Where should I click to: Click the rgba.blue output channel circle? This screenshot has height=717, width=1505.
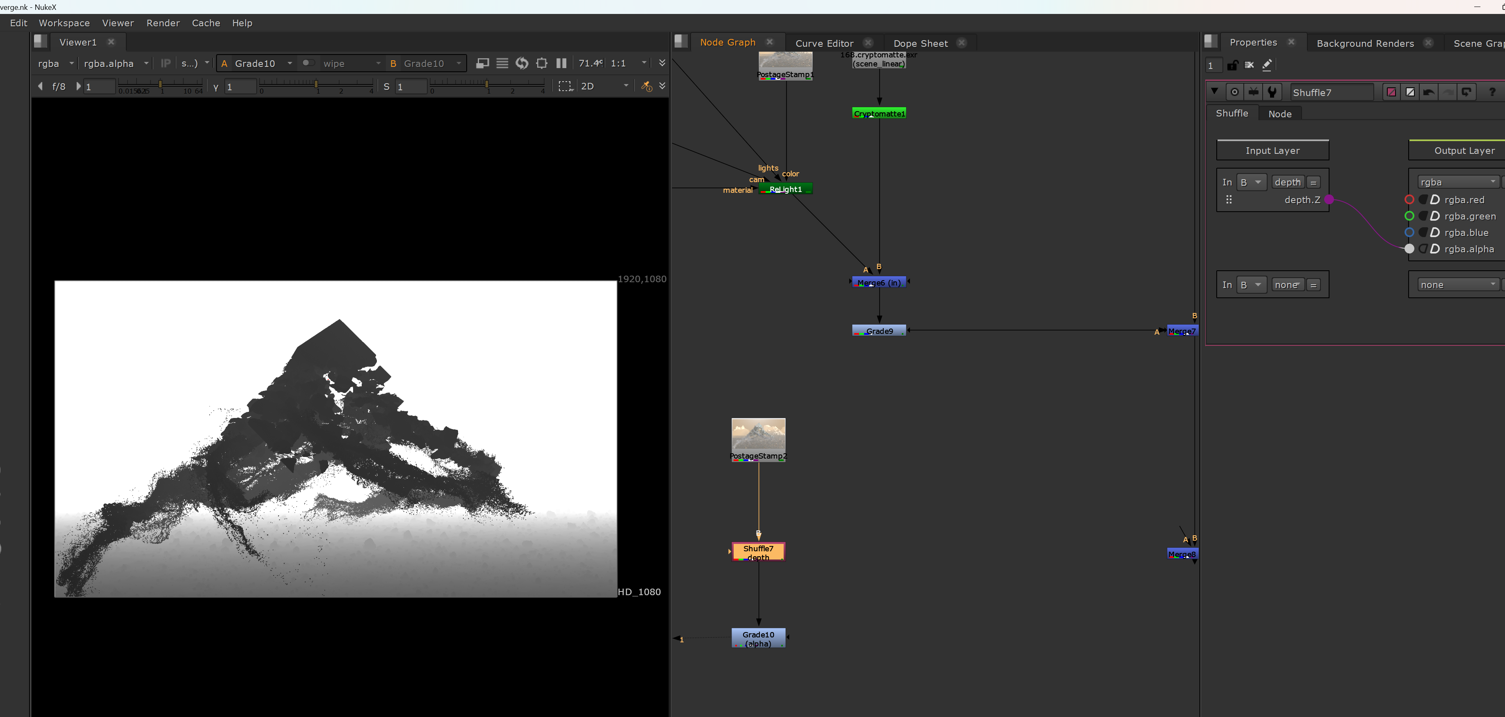click(1409, 232)
